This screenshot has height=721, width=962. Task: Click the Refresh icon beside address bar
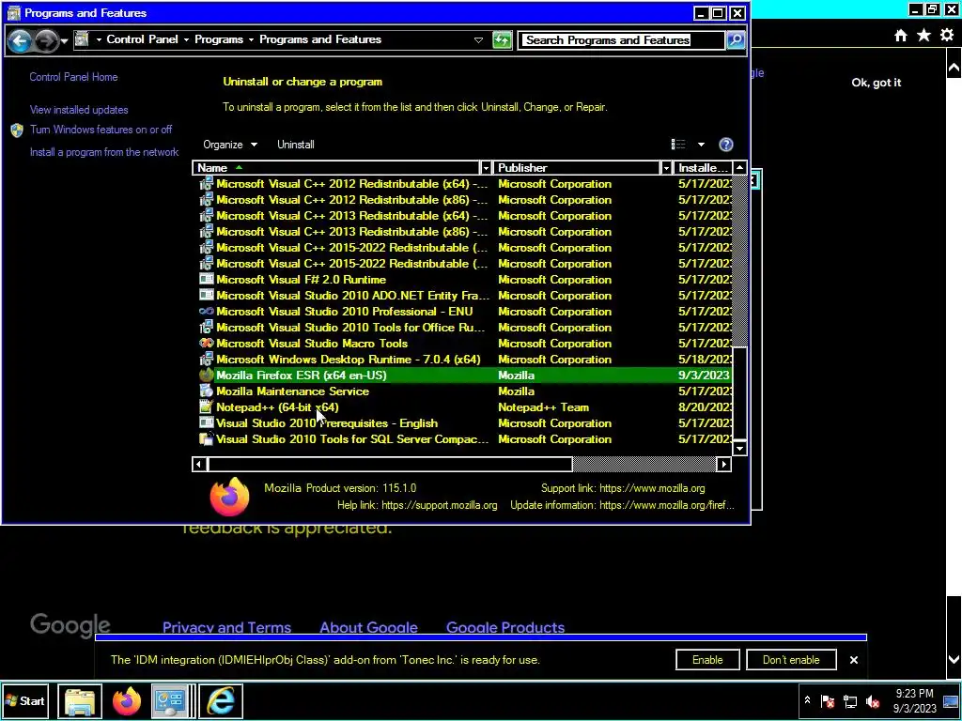[x=502, y=40]
